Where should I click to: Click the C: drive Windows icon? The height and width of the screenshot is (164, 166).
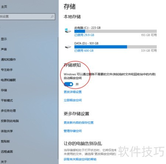(68, 30)
